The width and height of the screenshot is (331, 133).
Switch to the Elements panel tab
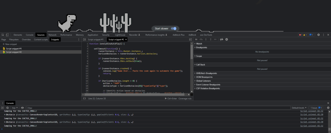tap(18, 35)
